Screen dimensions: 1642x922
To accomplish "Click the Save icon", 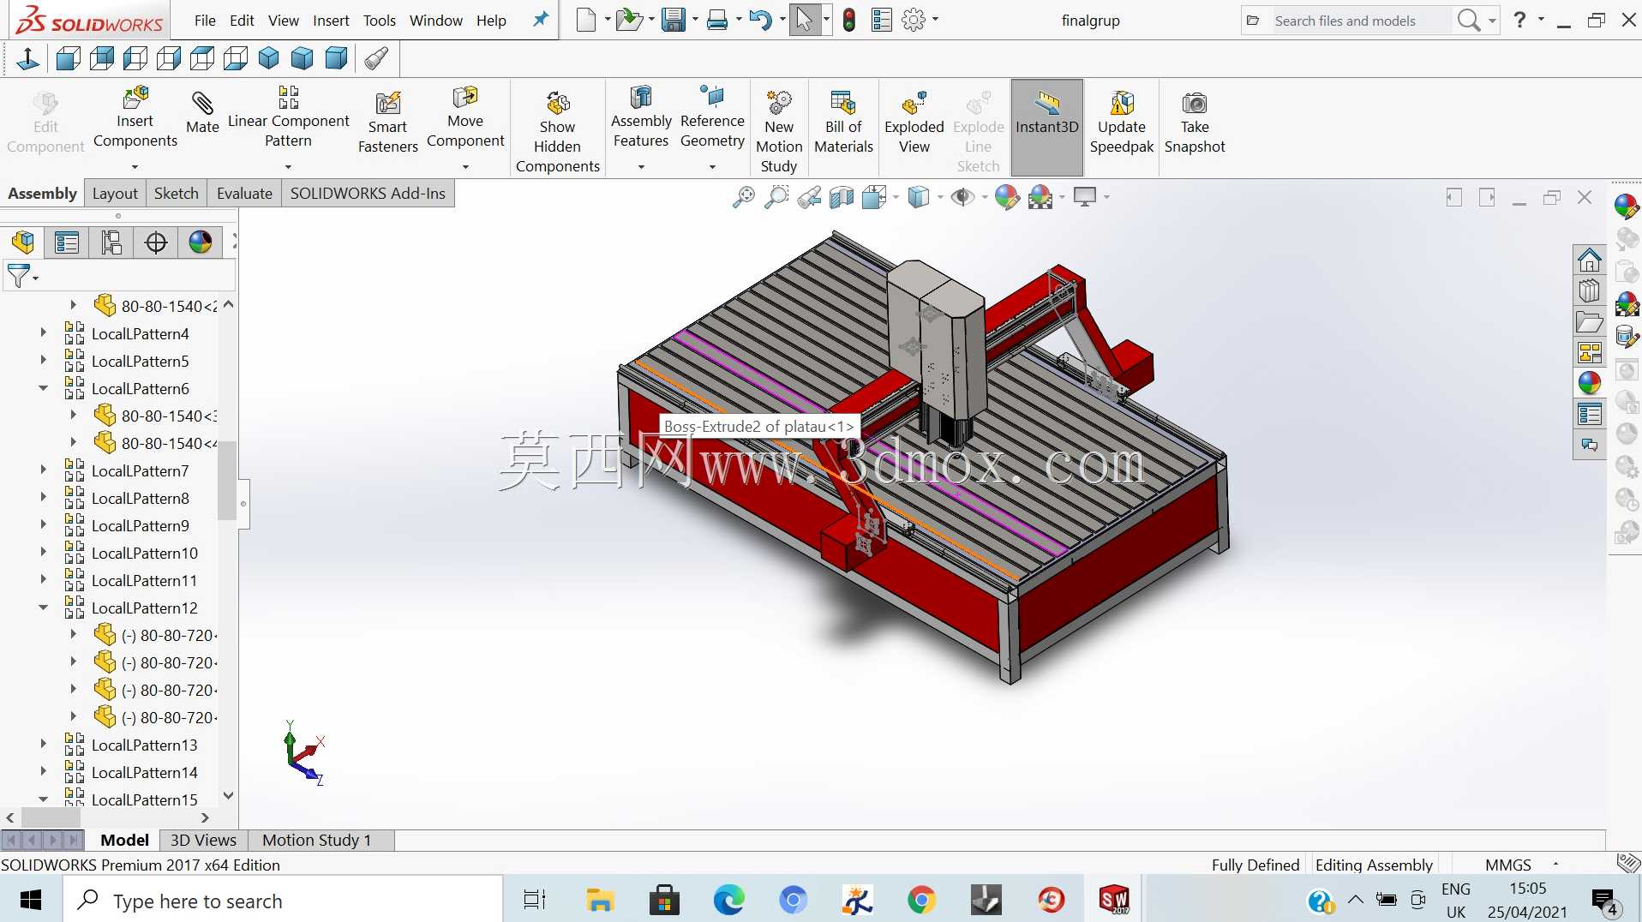I will point(674,20).
